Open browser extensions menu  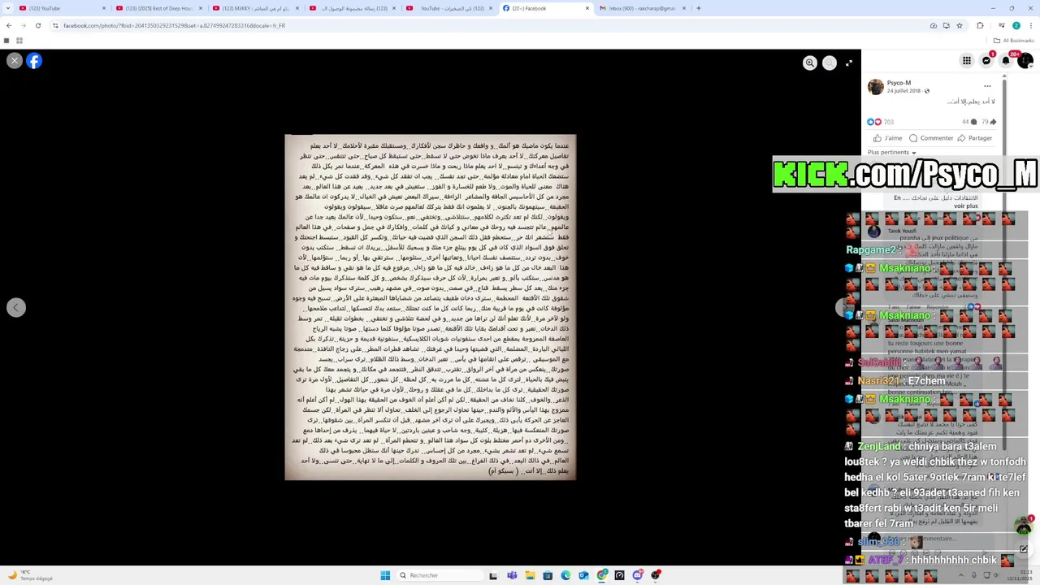[x=980, y=25]
